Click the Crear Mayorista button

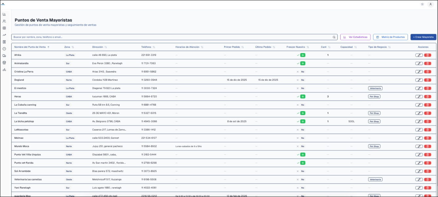tap(423, 37)
